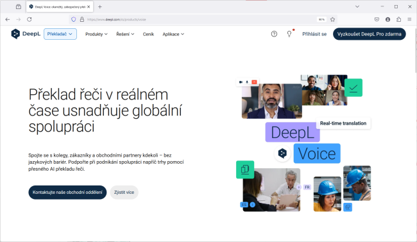The height and width of the screenshot is (242, 417).
Task: Open the lightbulb news icon
Action: click(x=289, y=34)
